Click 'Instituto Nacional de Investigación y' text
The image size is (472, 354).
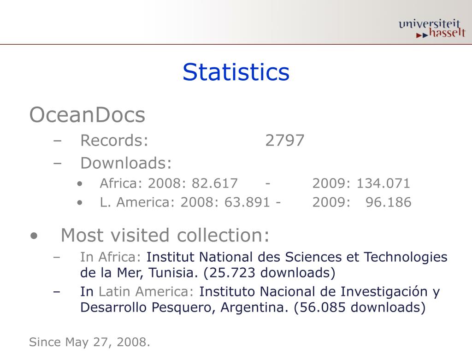pyautogui.click(x=319, y=292)
